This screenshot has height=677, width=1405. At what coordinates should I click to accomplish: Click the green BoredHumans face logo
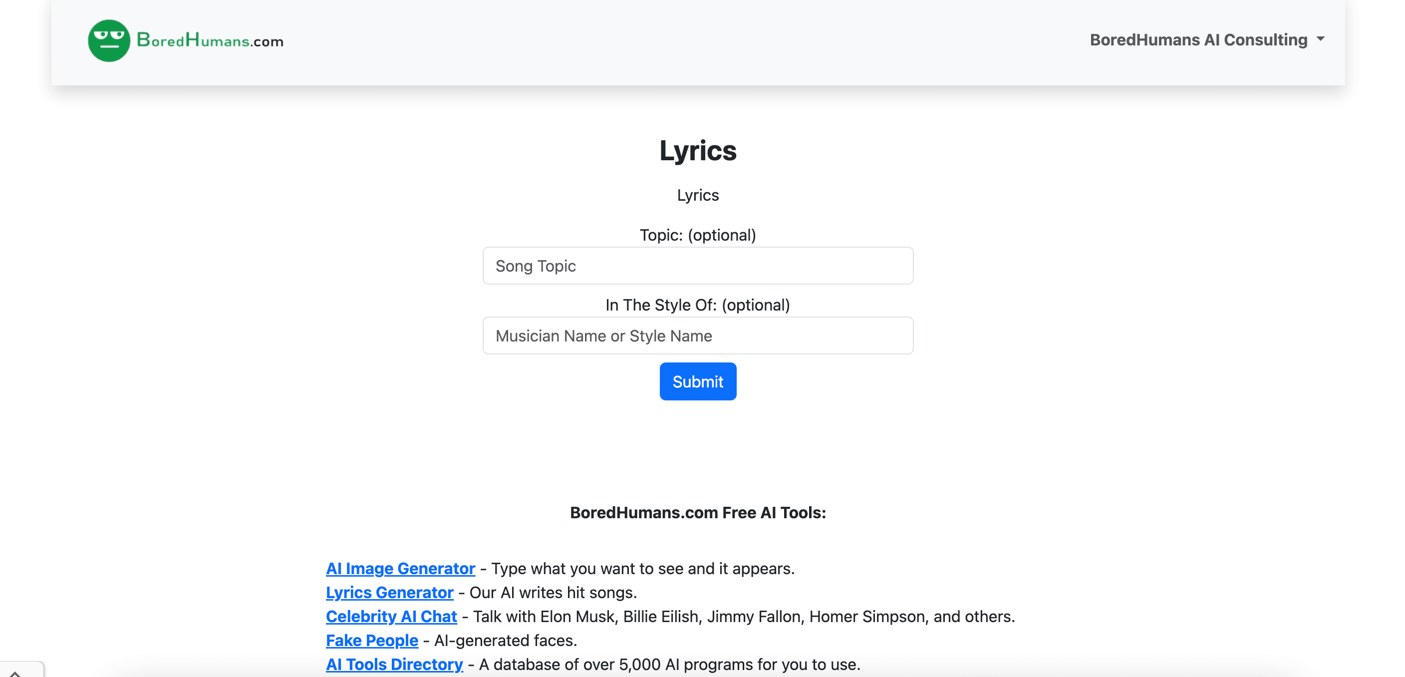point(108,40)
